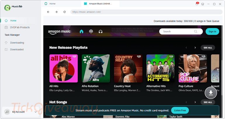Go forward with the forward arrow
Screen dimensions: 225x119
(x=56, y=12)
